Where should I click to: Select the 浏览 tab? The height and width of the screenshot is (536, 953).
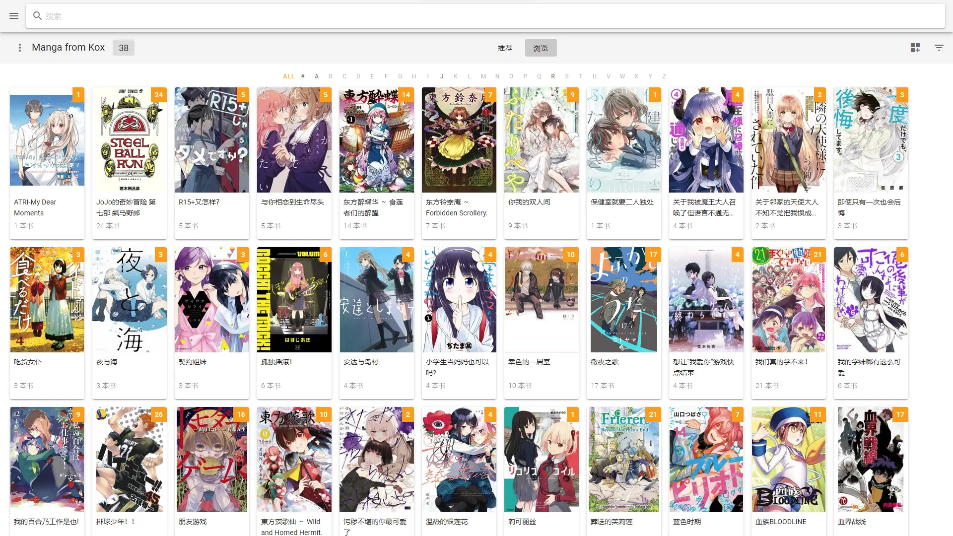click(541, 48)
